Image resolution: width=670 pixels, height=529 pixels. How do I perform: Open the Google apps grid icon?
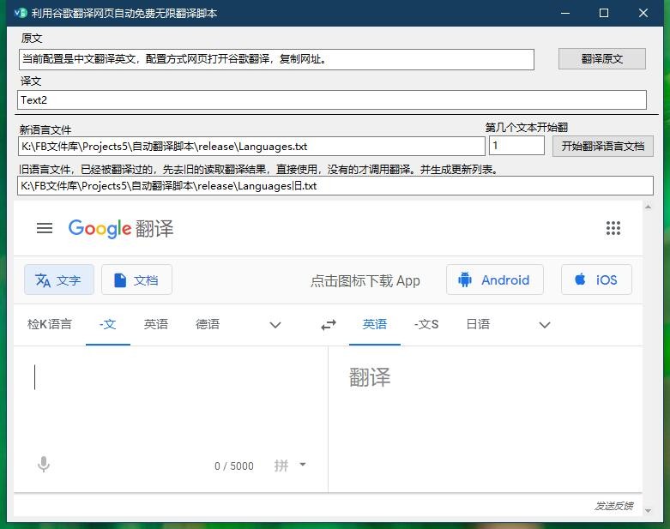tap(613, 228)
